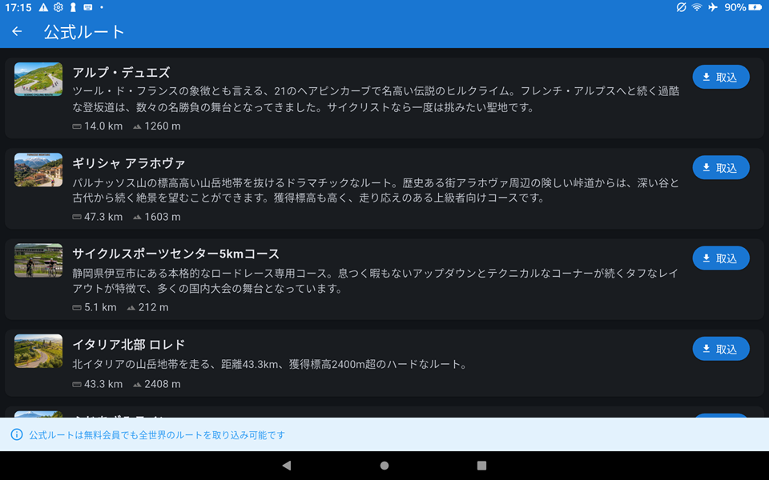Tap the Android recent apps button

[482, 465]
